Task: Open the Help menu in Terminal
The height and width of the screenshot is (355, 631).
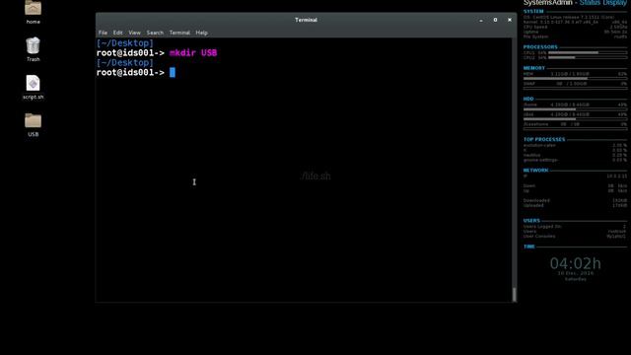Action: click(201, 33)
